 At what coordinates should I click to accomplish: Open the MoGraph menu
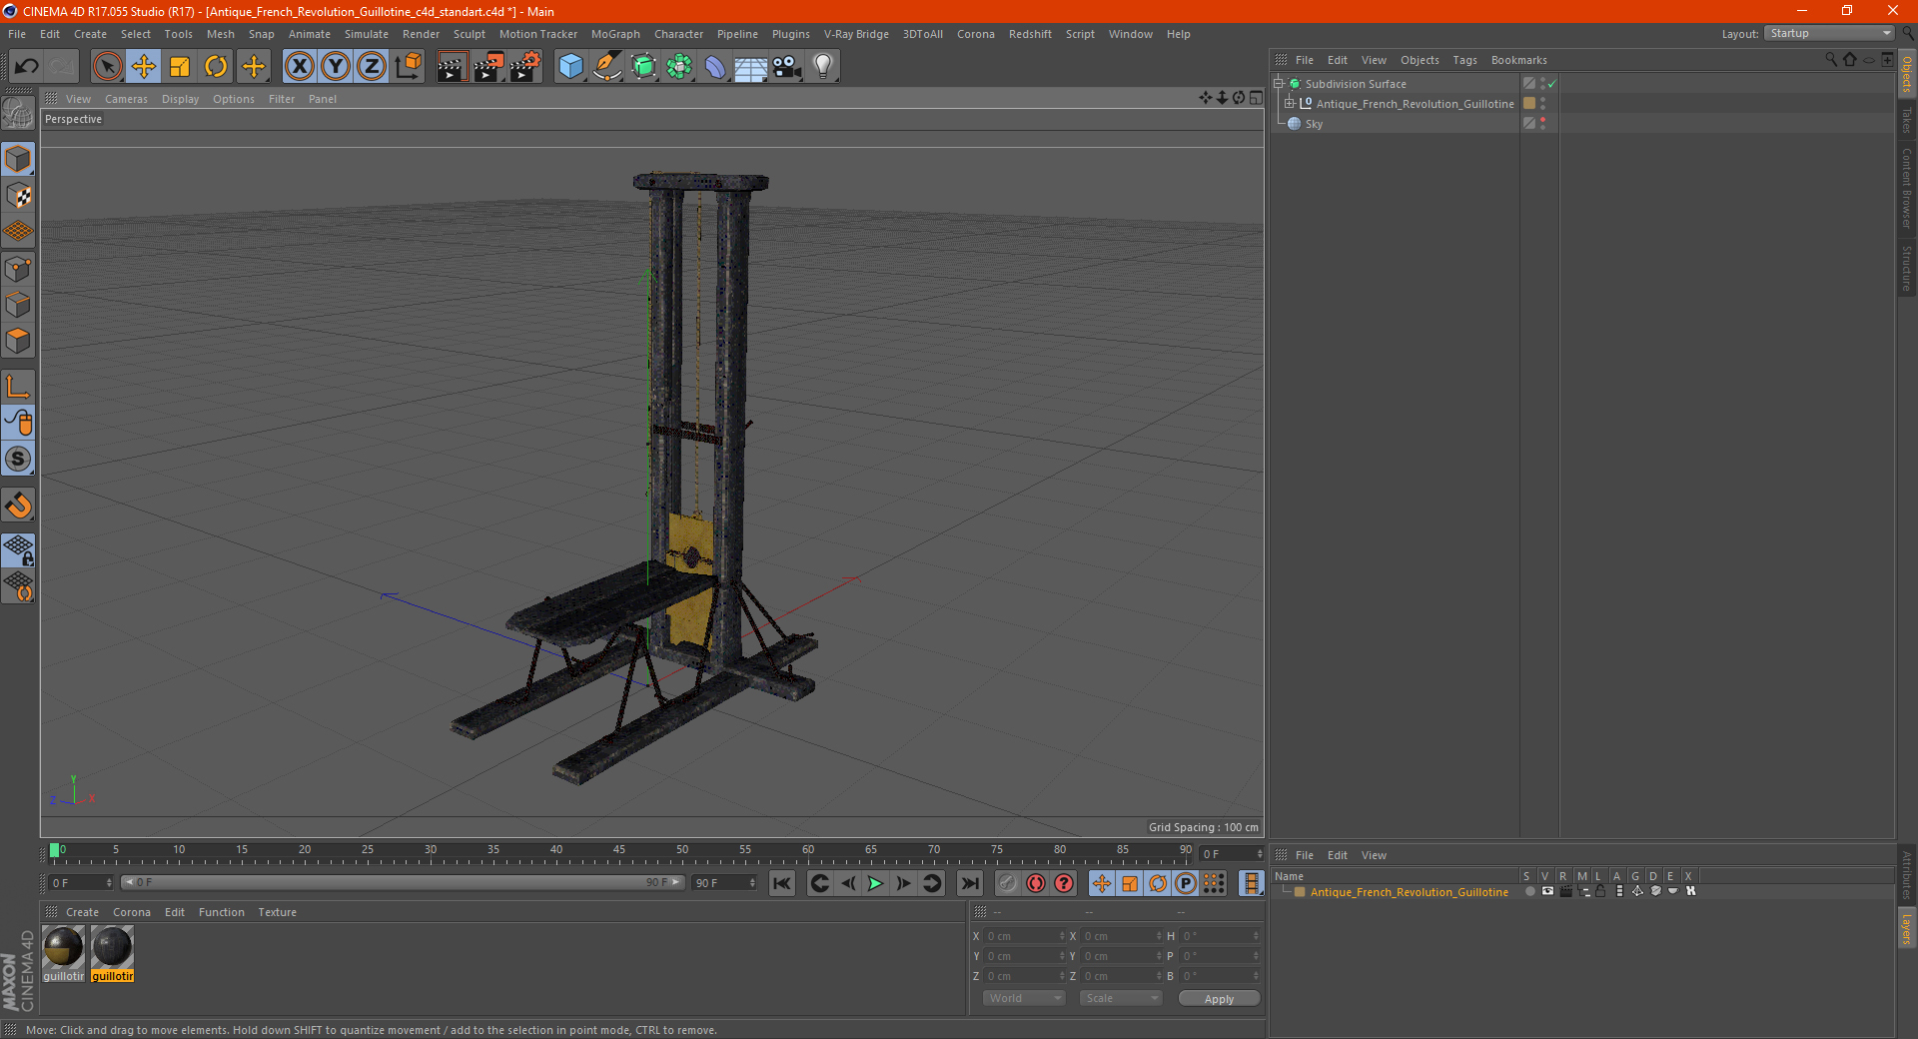click(615, 34)
